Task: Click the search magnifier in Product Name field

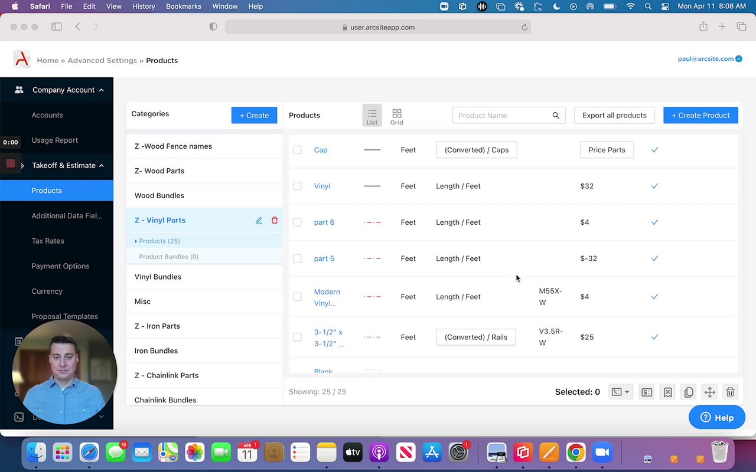Action: pyautogui.click(x=556, y=116)
